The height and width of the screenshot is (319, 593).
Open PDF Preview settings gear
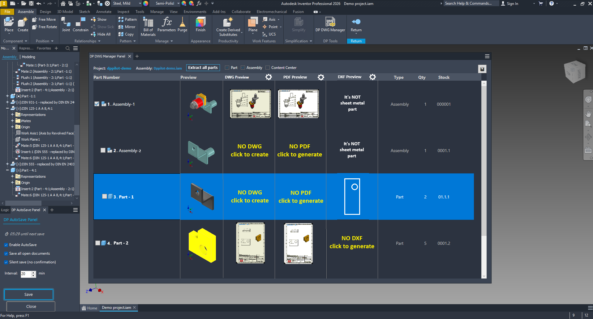coord(321,77)
